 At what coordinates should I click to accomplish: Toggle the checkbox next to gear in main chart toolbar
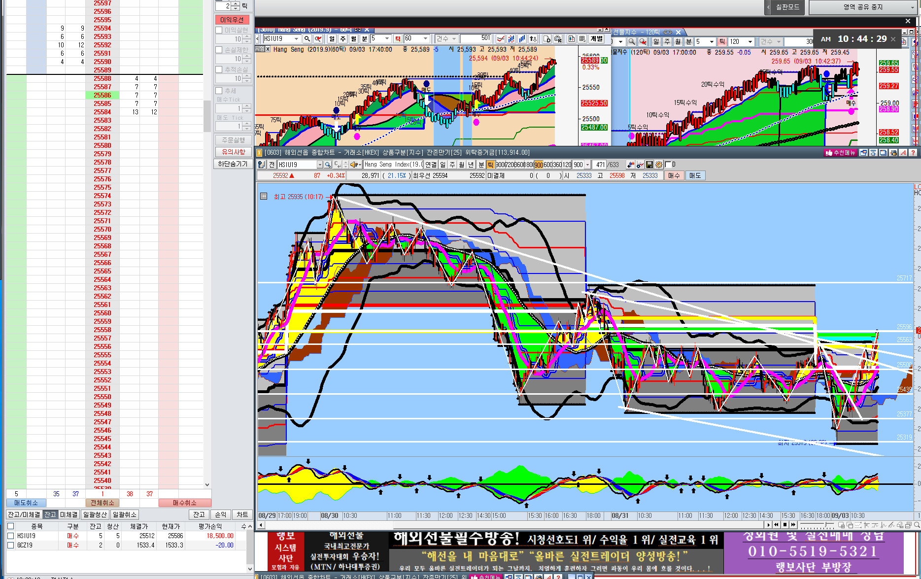668,165
